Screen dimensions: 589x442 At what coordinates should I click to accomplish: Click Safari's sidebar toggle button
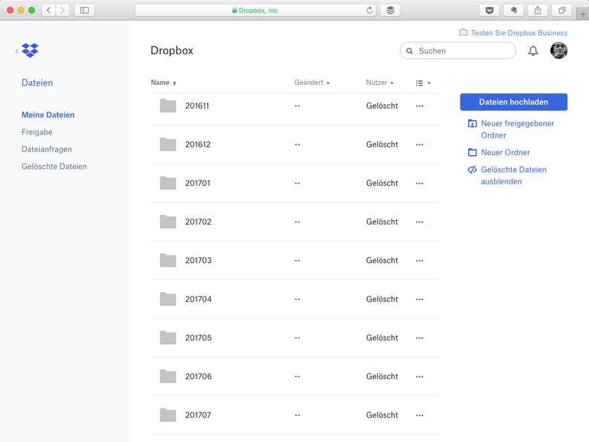[x=84, y=10]
